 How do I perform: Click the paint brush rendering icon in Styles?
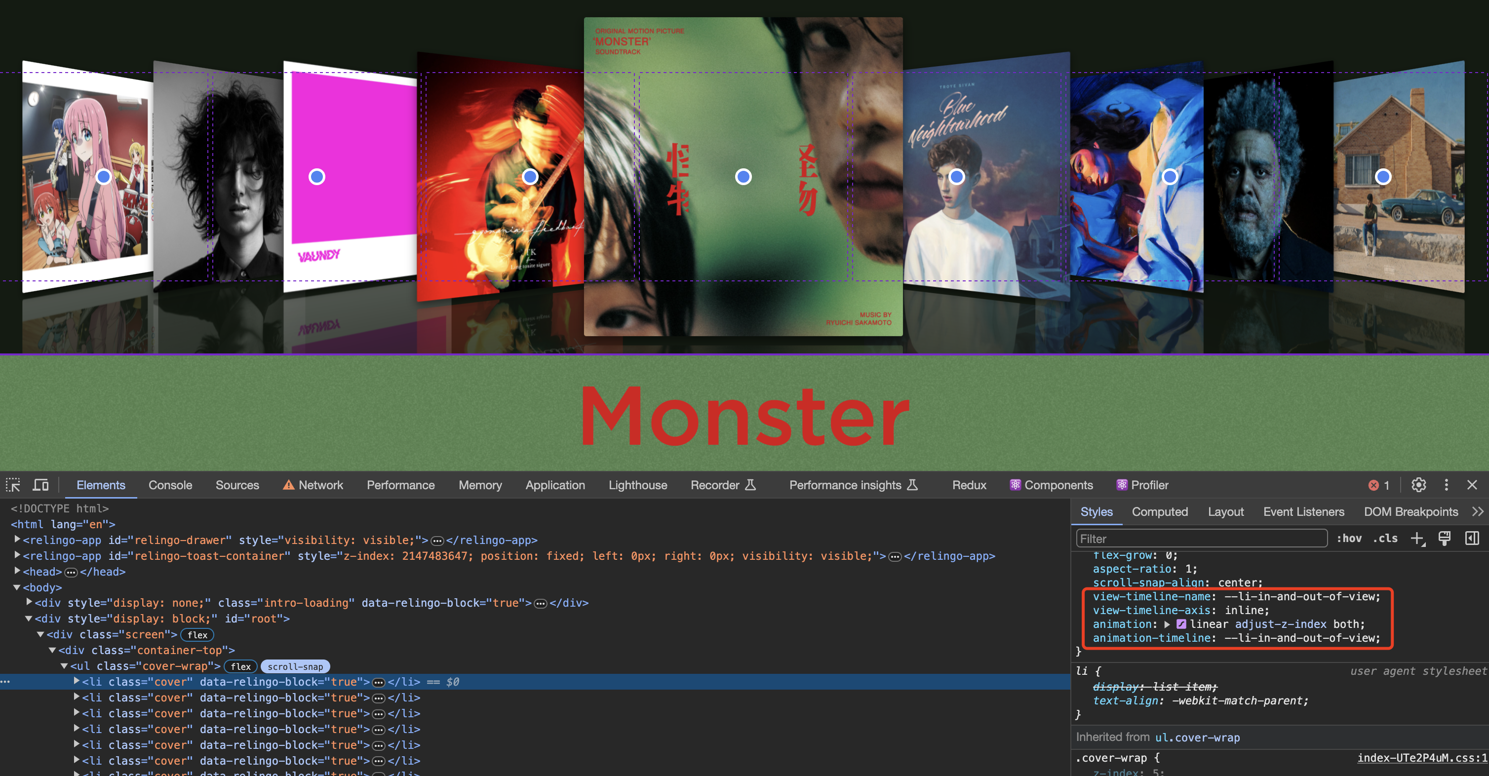pos(1445,539)
